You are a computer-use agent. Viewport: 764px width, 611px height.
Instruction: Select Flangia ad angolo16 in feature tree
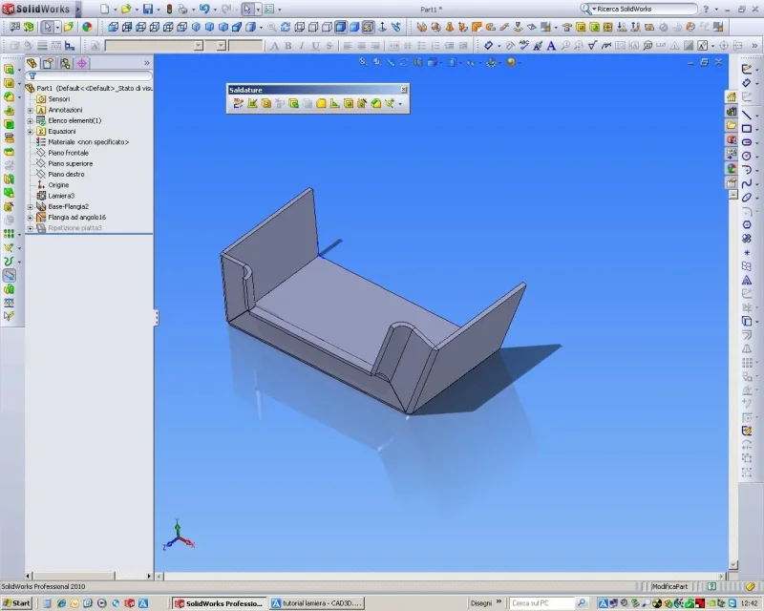tap(76, 217)
